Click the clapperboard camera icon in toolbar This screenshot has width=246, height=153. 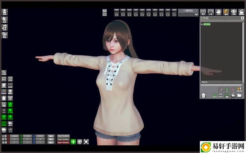[241, 12]
